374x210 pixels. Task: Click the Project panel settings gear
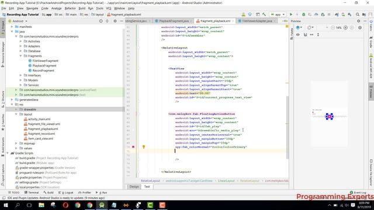tap(115, 21)
